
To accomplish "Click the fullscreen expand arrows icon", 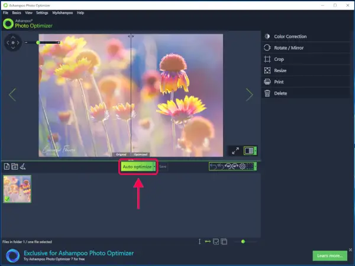I will click(235, 151).
